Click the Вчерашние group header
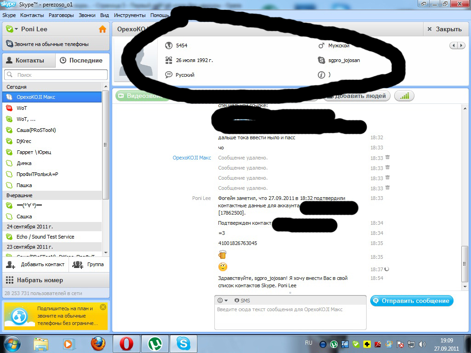The image size is (471, 353). pos(52,195)
